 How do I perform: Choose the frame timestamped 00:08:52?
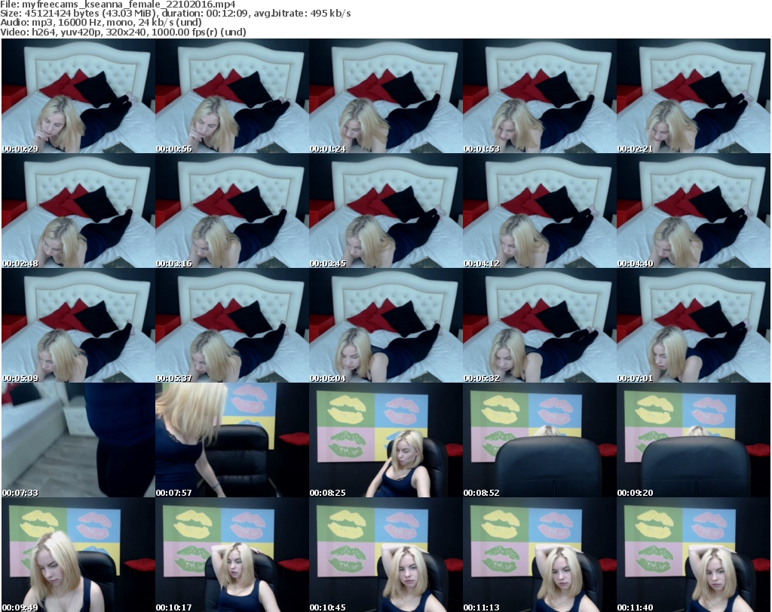click(x=540, y=440)
